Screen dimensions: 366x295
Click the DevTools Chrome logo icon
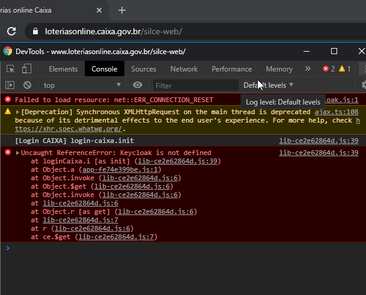tap(7, 51)
